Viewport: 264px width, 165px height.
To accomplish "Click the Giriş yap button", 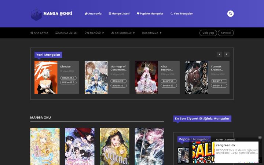I will point(208,33).
